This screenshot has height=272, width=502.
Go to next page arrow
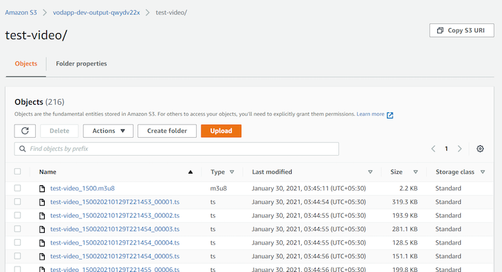tap(460, 149)
